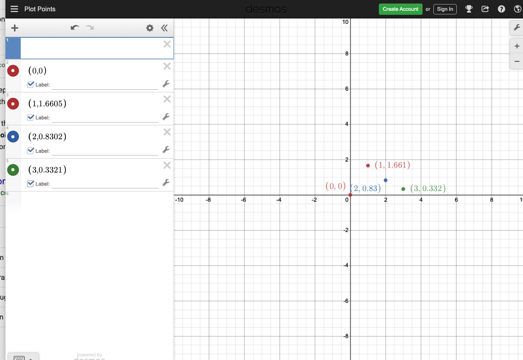Redo the undone action
This screenshot has height=360, width=523.
point(89,27)
